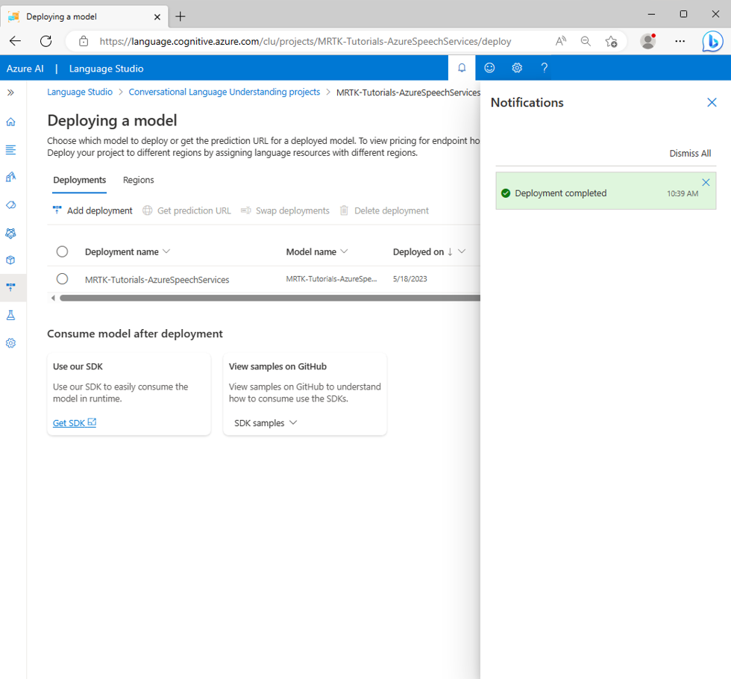This screenshot has width=731, height=679.
Task: Switch to the Regions tab
Action: (x=139, y=180)
